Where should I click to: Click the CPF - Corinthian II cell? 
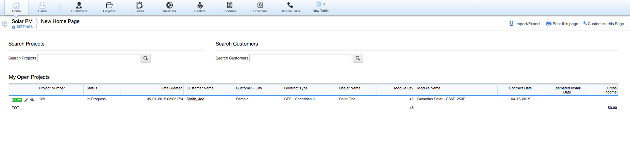pos(299,99)
